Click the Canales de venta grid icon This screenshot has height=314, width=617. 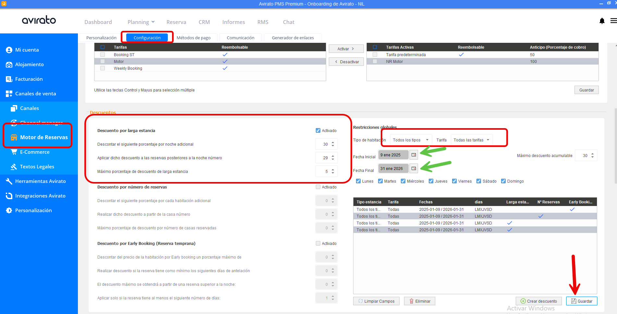pyautogui.click(x=9, y=94)
